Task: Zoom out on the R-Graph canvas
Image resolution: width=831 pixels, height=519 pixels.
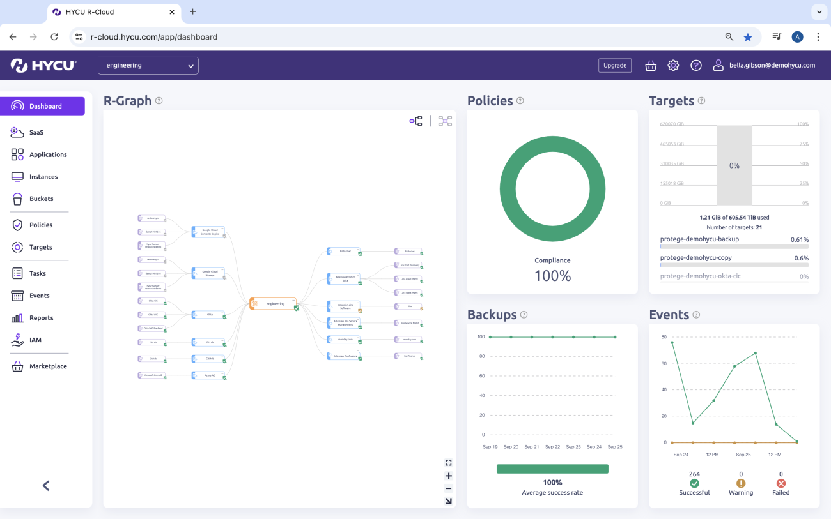Action: point(448,488)
